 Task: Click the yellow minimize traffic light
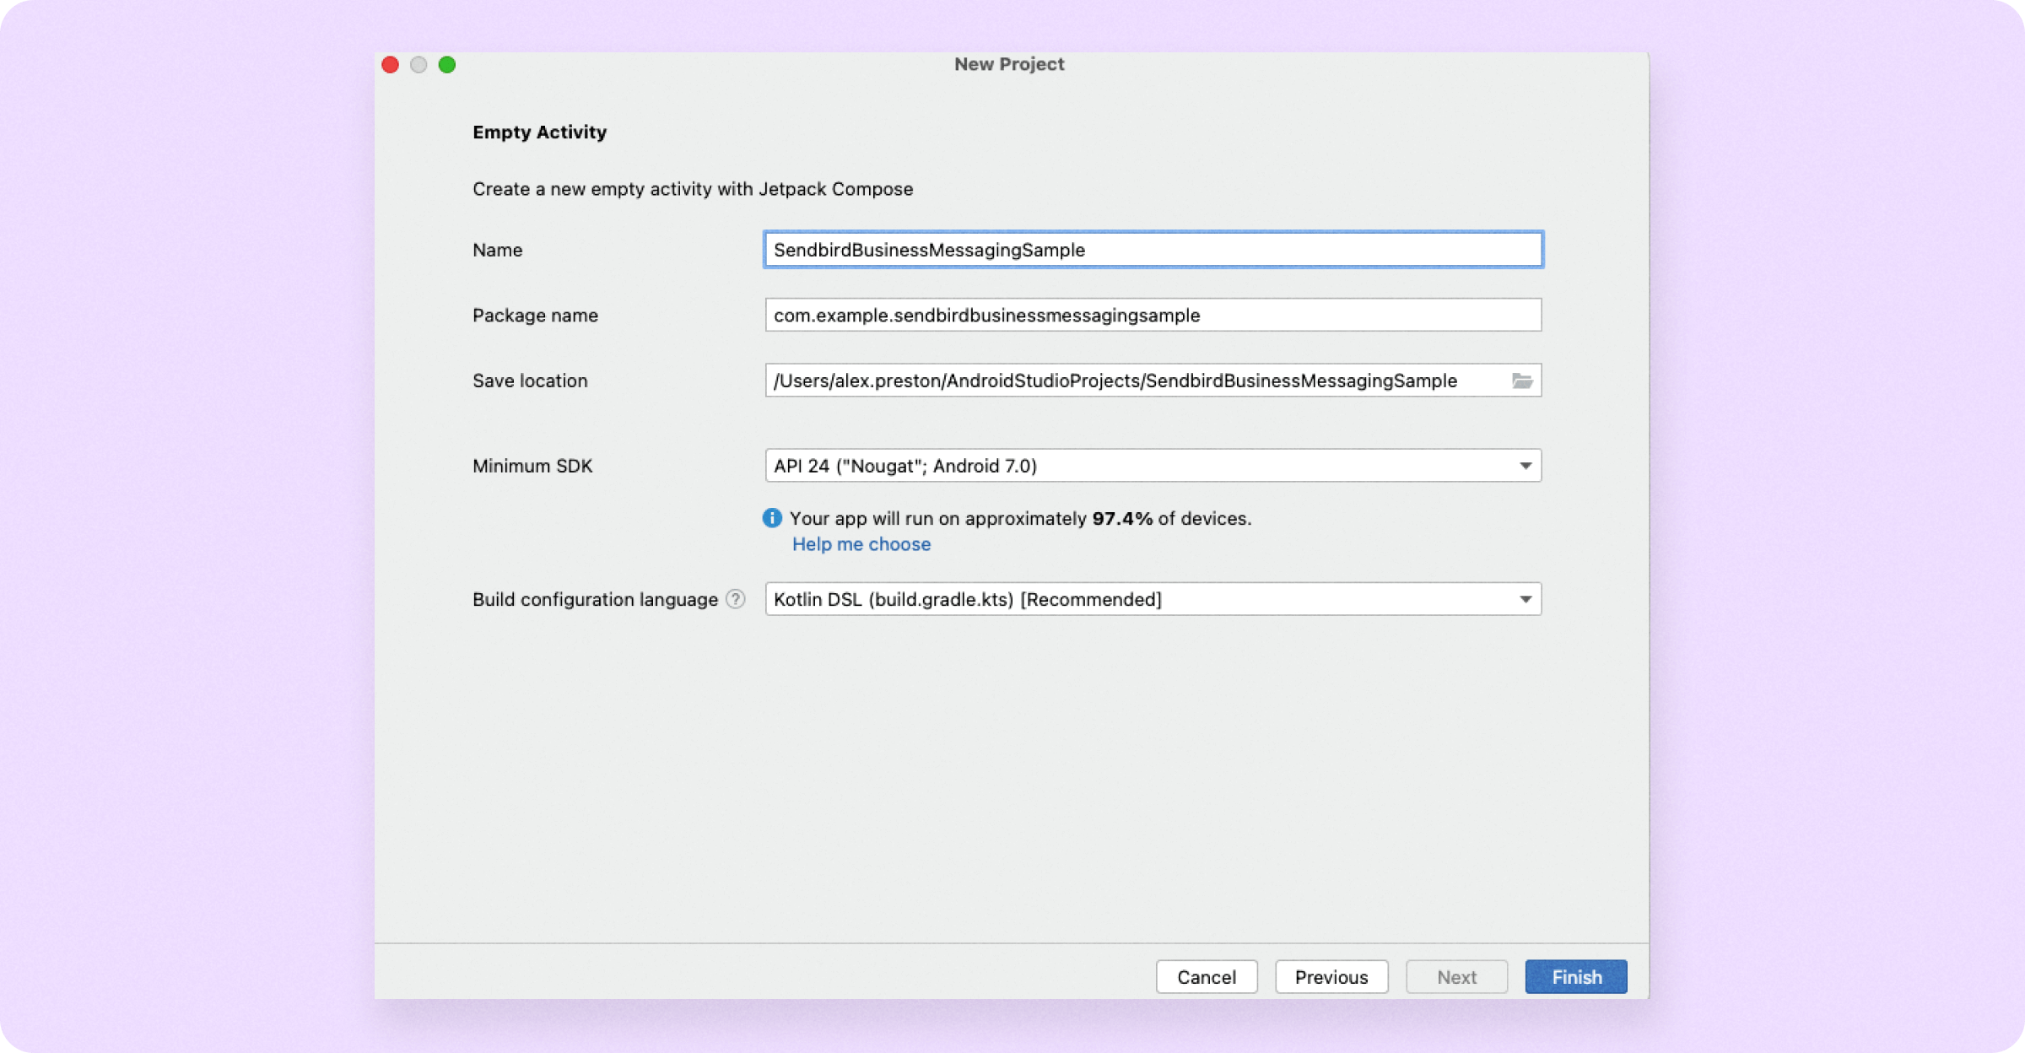click(418, 64)
